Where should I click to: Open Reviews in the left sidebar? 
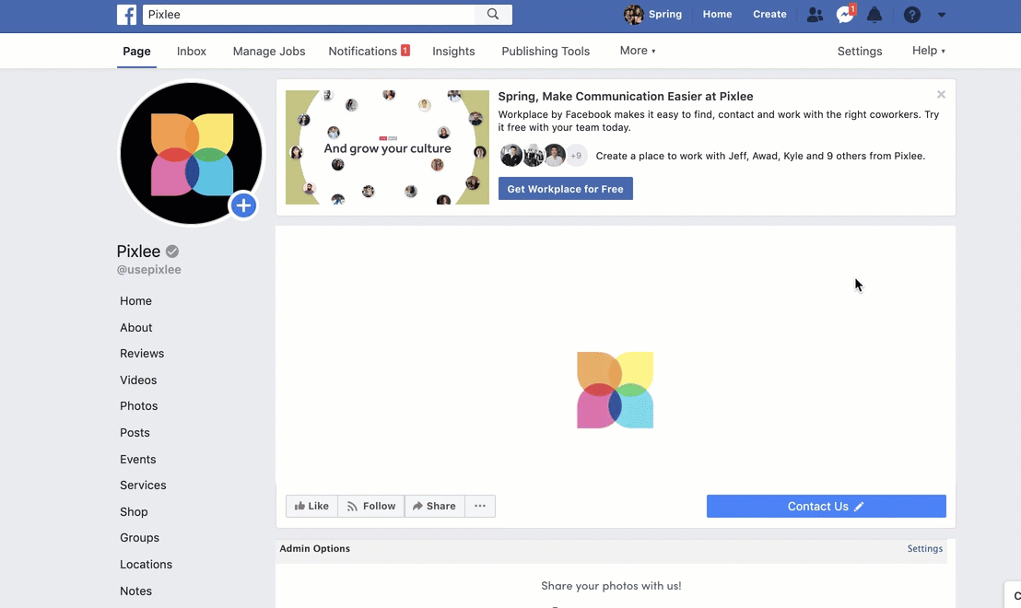click(x=142, y=354)
